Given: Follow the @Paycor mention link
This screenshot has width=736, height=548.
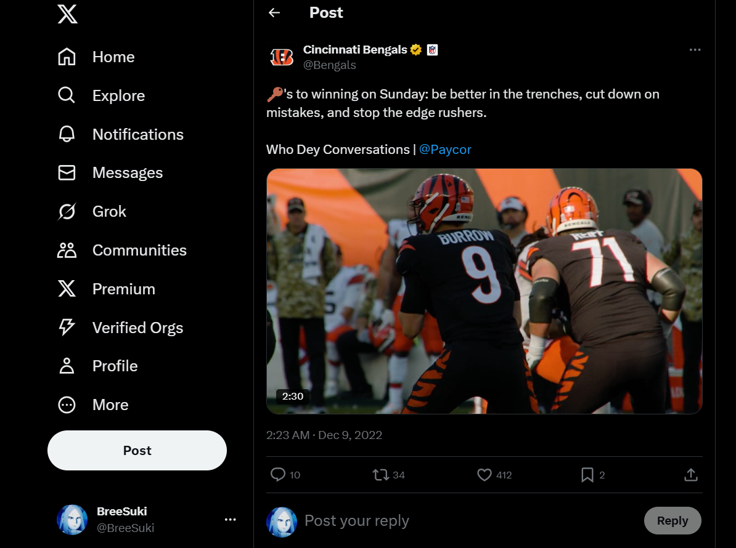Looking at the screenshot, I should click(x=445, y=150).
